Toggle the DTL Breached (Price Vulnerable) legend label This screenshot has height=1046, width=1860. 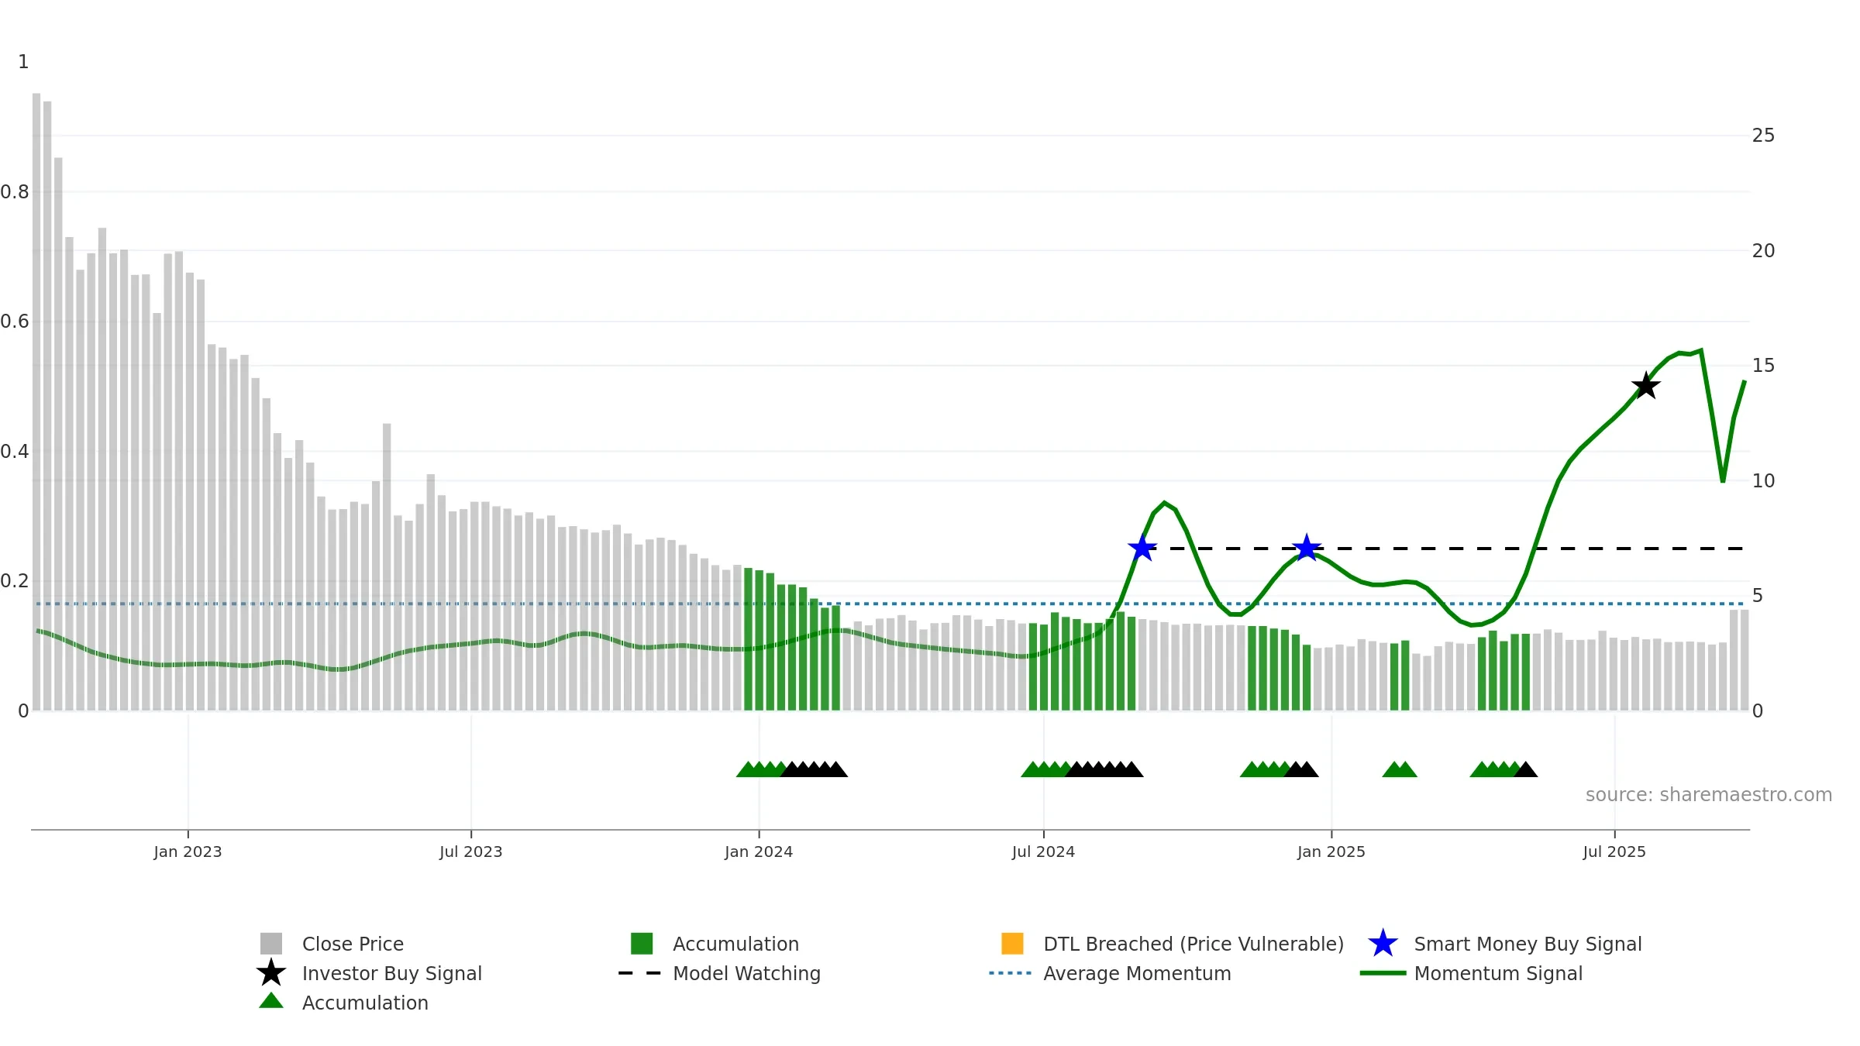(x=1193, y=944)
